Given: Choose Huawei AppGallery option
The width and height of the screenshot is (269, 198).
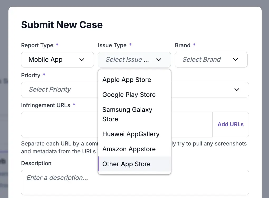Looking at the screenshot, I should click(134, 134).
